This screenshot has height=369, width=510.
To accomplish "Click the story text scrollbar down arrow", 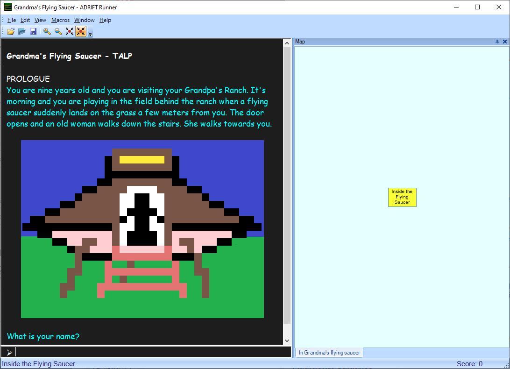I will (x=287, y=341).
